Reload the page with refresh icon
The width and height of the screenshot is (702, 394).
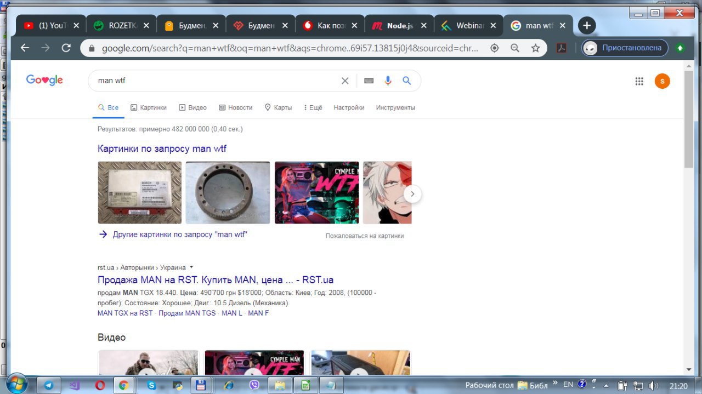point(66,48)
